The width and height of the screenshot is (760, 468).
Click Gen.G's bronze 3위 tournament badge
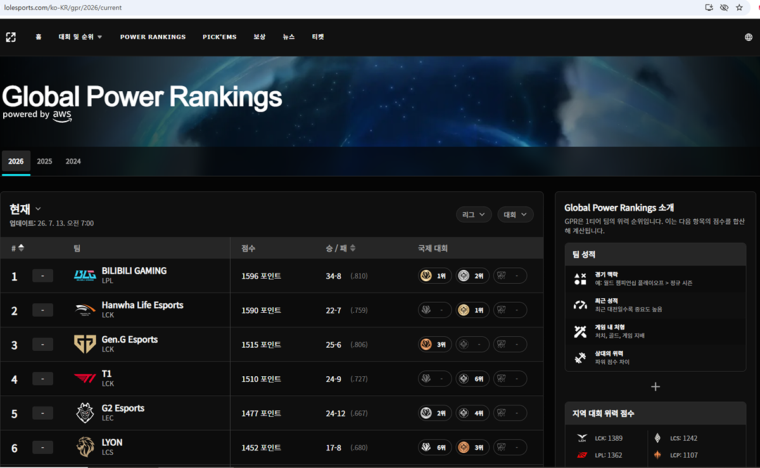tap(435, 345)
